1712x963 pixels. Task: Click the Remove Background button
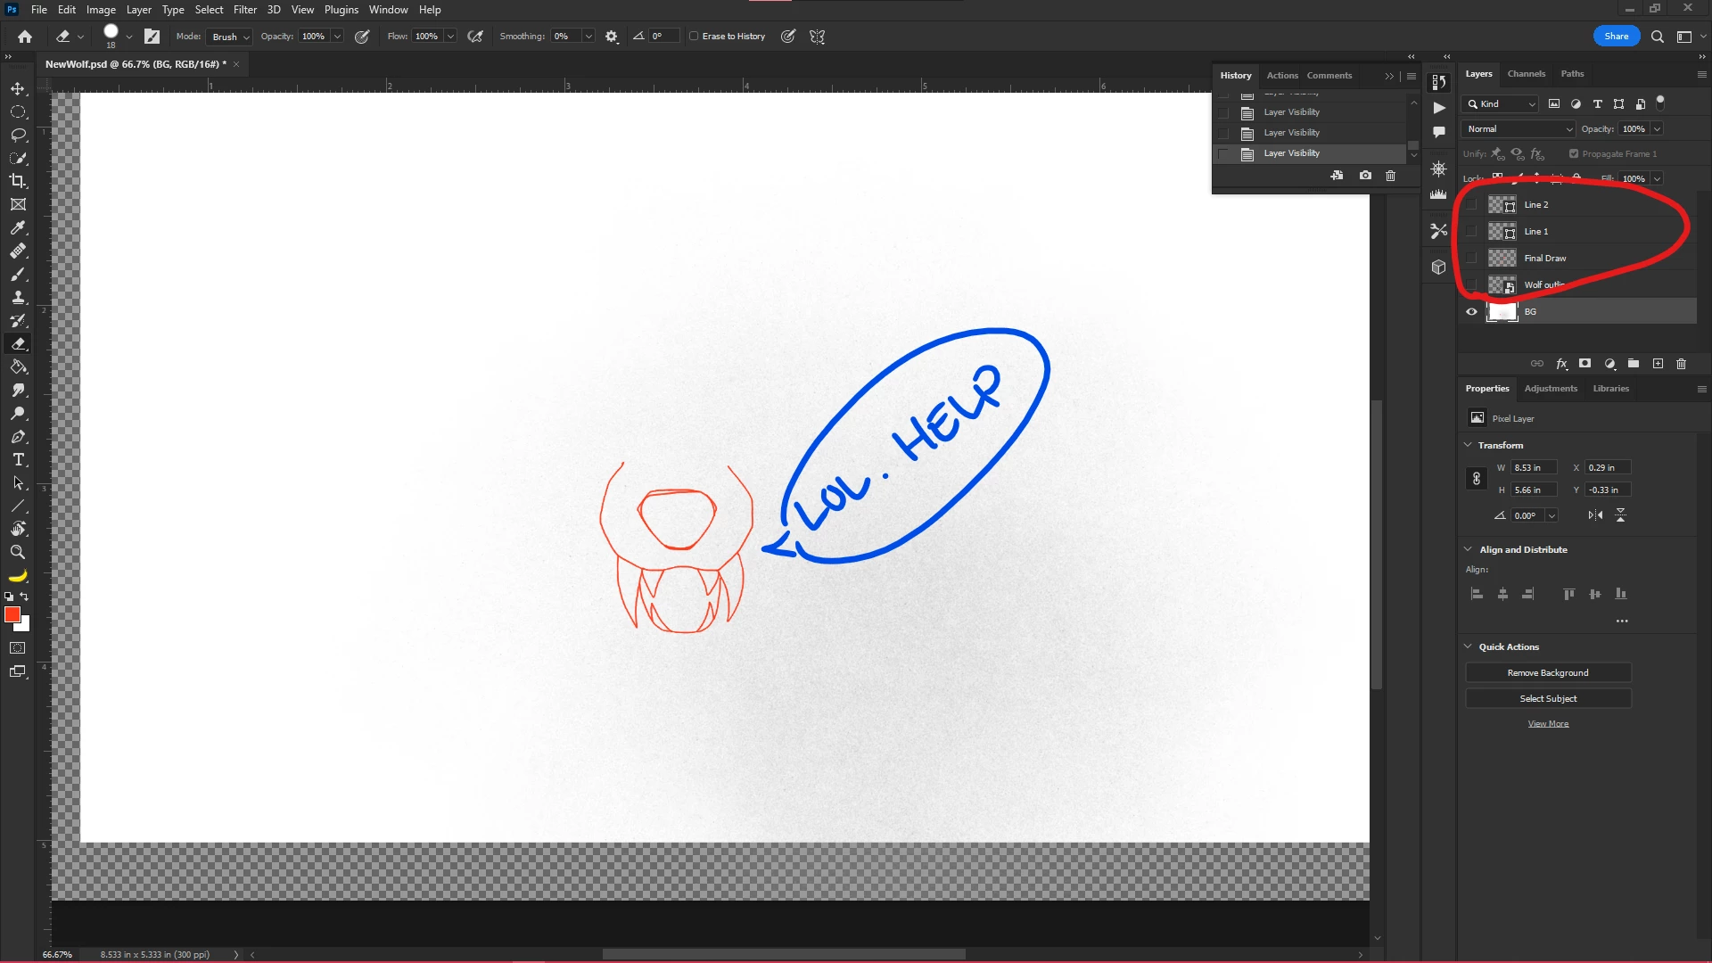[1548, 673]
